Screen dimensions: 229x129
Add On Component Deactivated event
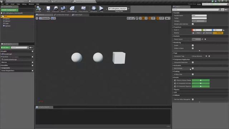pos(201,86)
